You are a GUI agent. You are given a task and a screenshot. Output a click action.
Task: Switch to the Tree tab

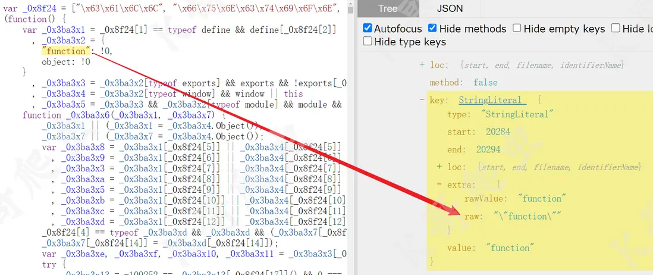(388, 8)
